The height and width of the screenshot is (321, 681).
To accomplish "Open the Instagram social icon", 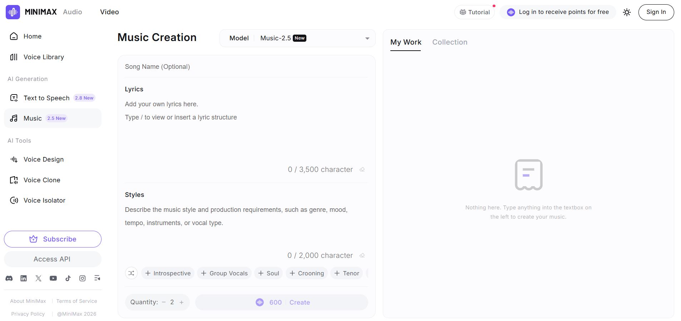I will [x=83, y=278].
